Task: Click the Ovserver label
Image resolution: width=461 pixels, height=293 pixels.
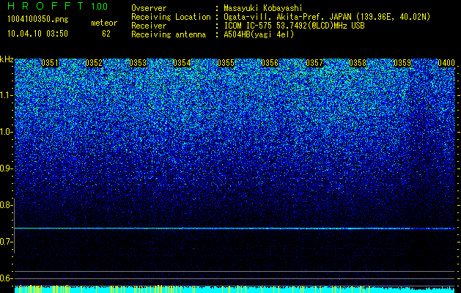Action: [x=149, y=8]
